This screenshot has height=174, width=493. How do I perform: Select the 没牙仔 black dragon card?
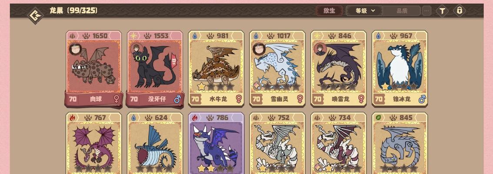[155, 69]
